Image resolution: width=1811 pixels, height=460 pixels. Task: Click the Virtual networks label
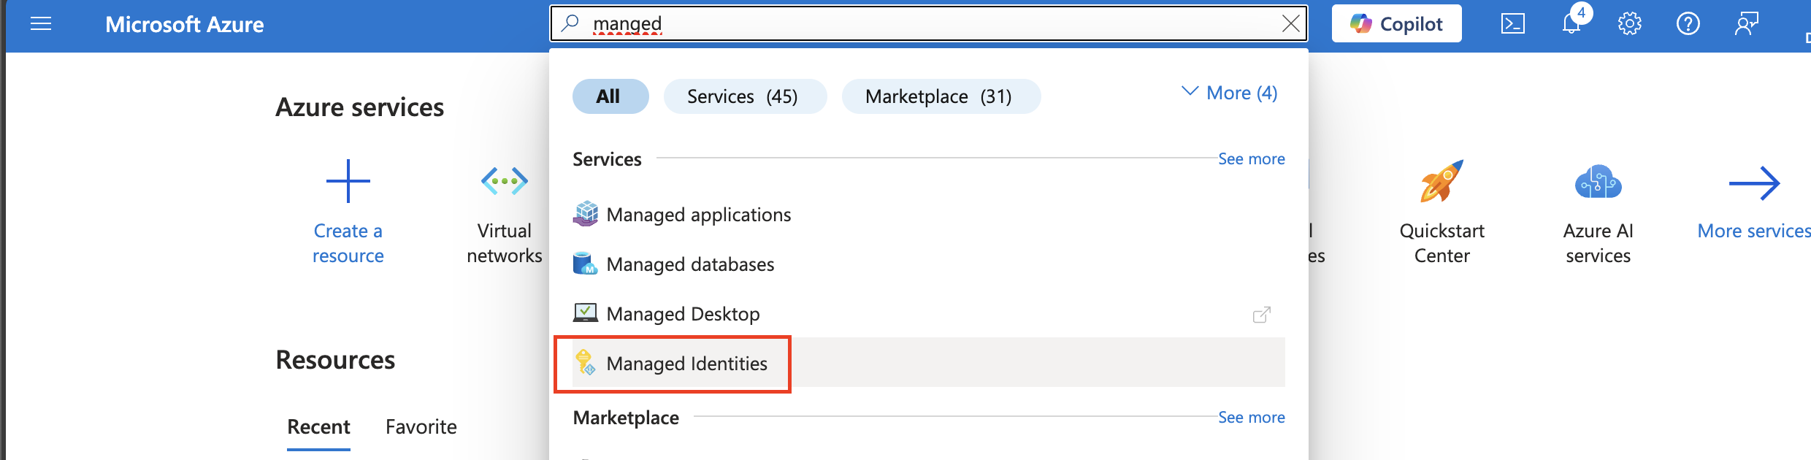pos(505,243)
